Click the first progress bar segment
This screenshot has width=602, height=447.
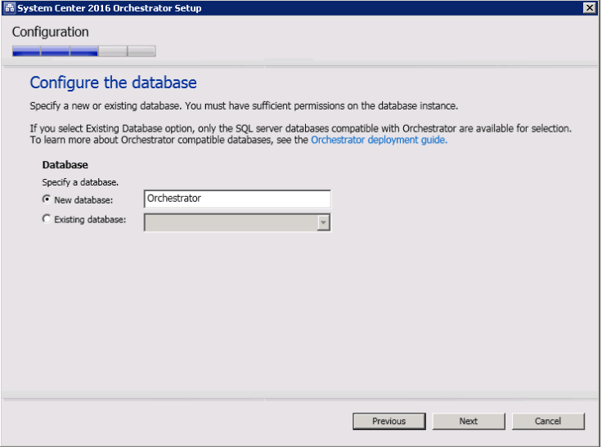coord(26,51)
